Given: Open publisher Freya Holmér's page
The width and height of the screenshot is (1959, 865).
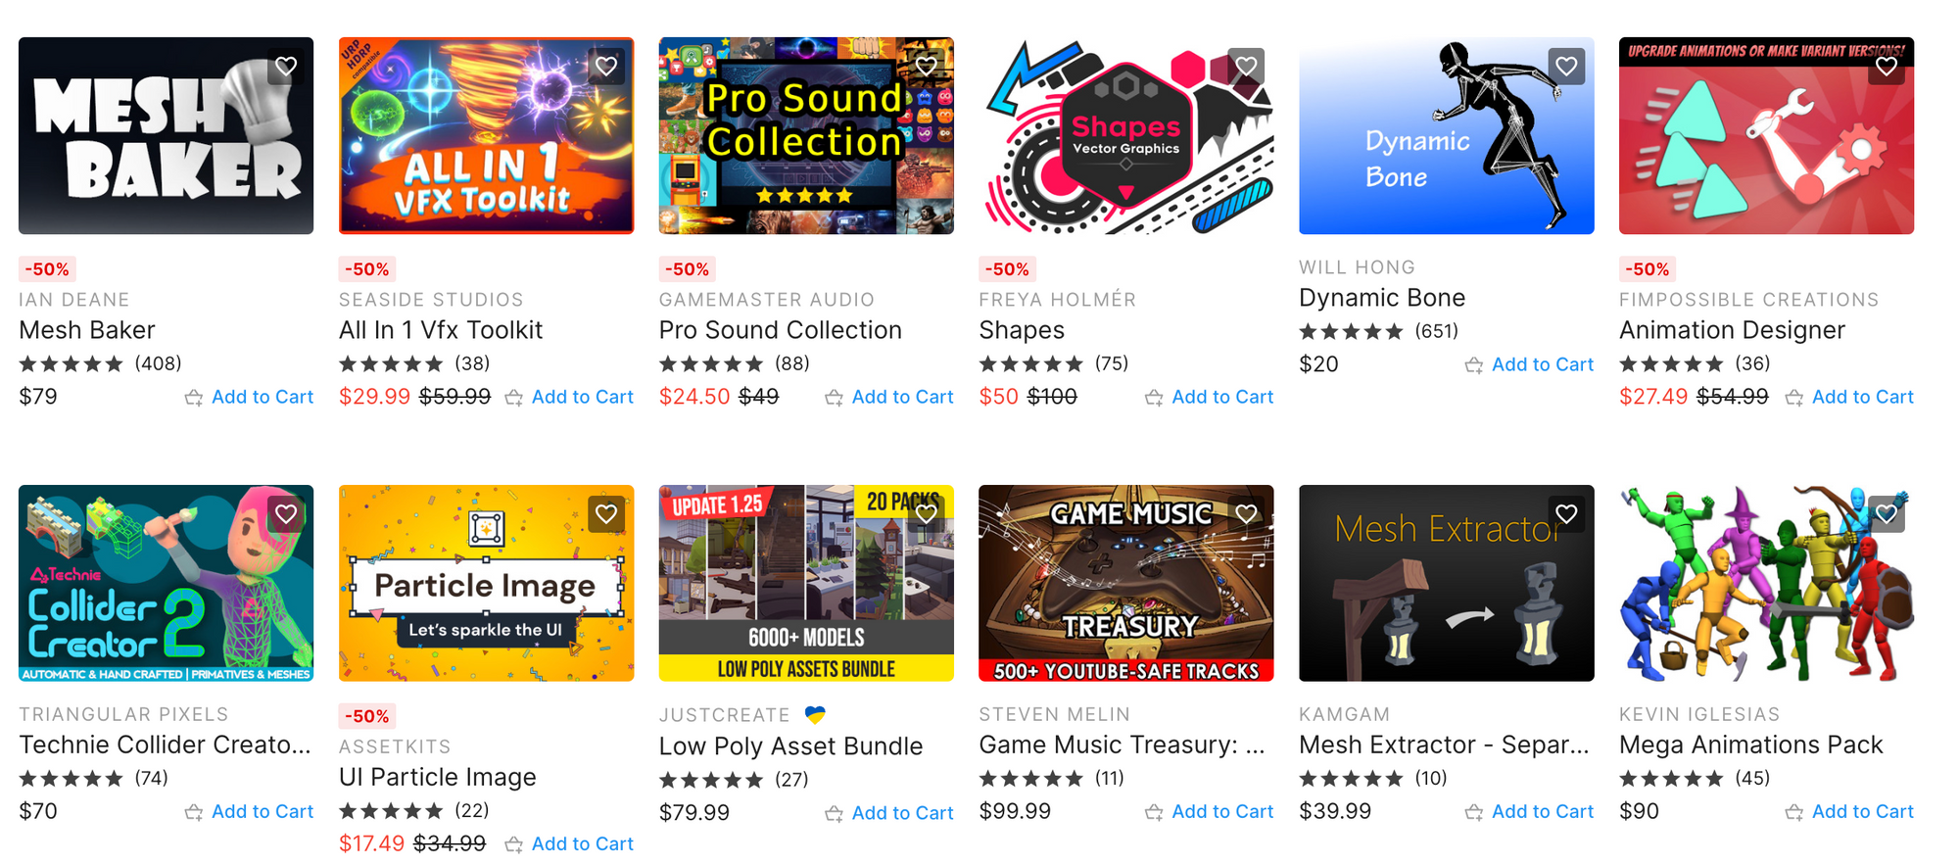Looking at the screenshot, I should coord(1058,300).
